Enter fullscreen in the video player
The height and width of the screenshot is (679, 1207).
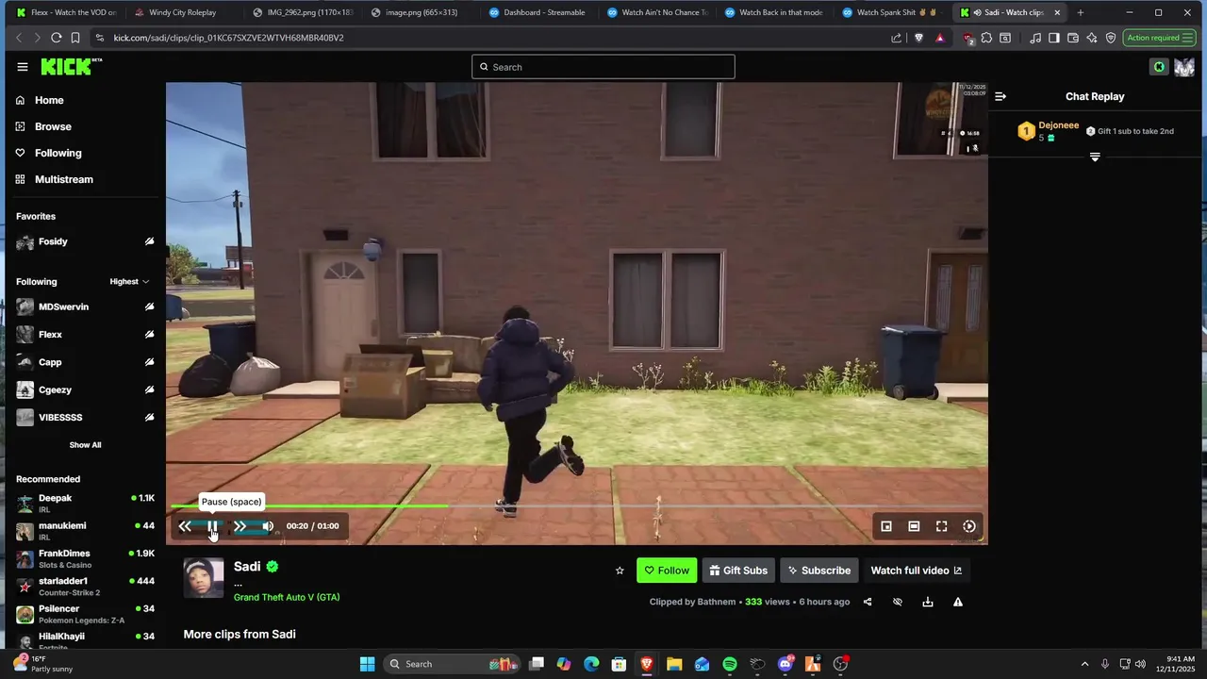pos(941,526)
